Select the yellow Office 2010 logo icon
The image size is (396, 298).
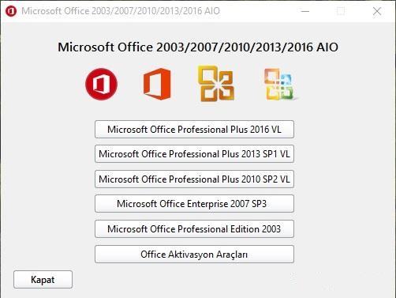tap(216, 84)
